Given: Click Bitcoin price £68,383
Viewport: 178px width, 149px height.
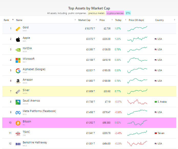Looking at the screenshot, I should click(x=106, y=123).
